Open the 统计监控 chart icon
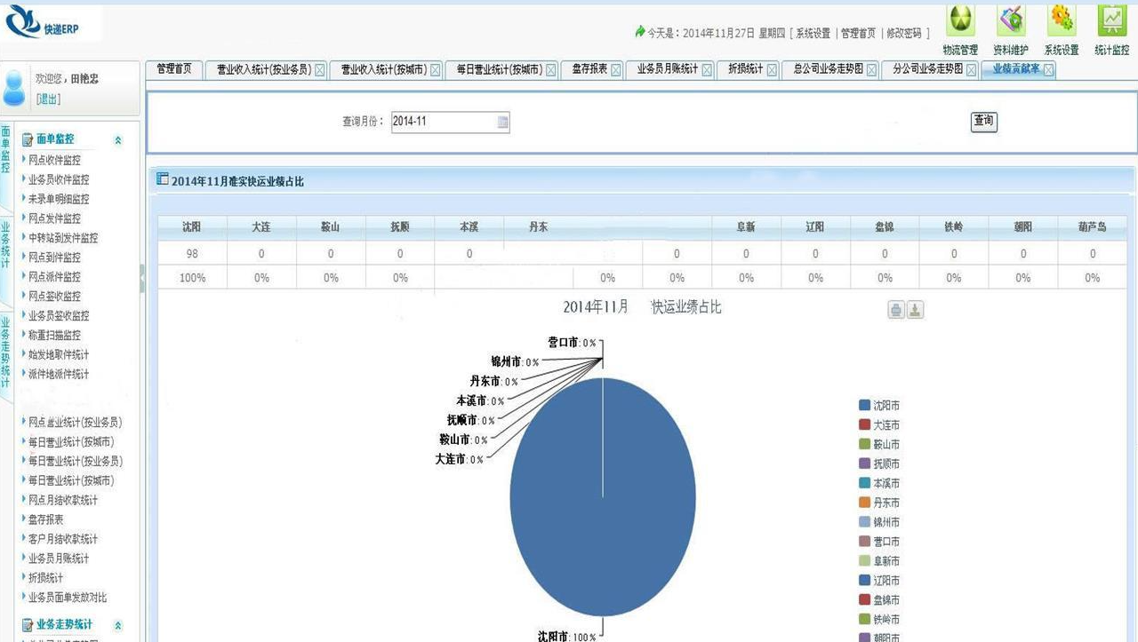The height and width of the screenshot is (642, 1138). coord(1112,20)
